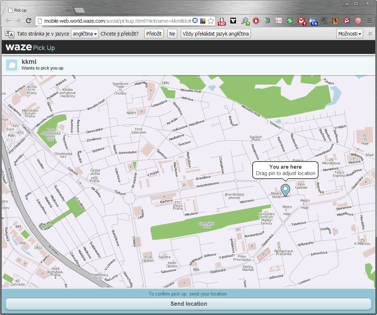Viewport: 377px width, 315px height.
Task: Open the calendar extension showing 1h
Action: (x=313, y=21)
